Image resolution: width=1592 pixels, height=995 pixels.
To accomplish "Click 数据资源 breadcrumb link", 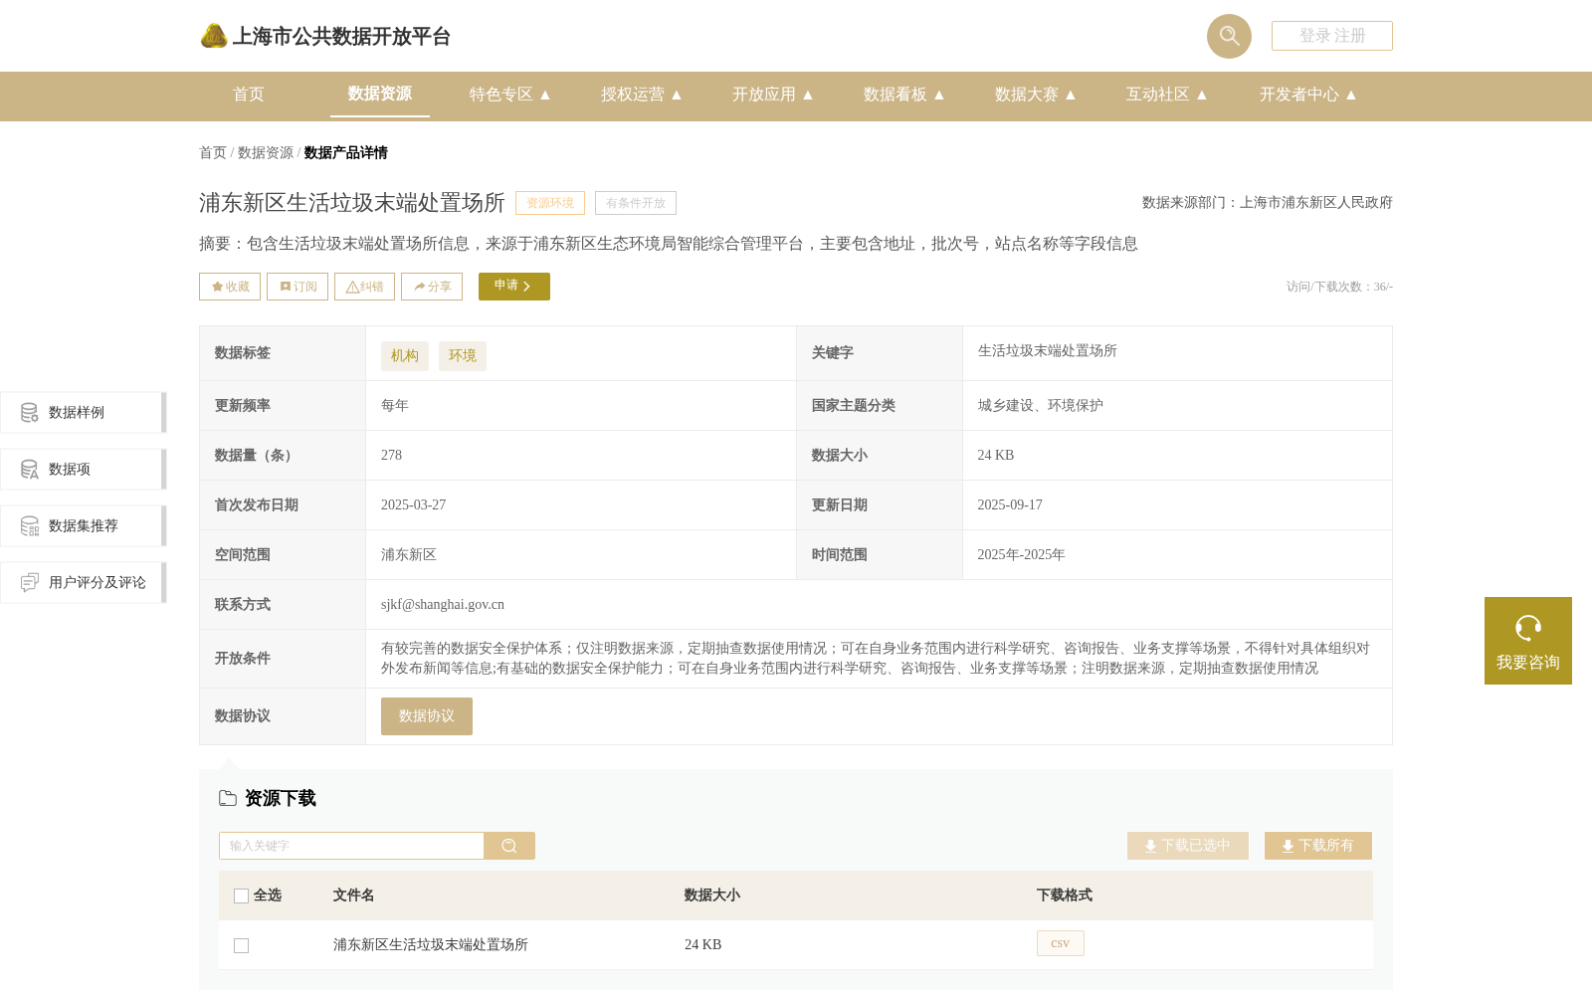I will tap(266, 152).
